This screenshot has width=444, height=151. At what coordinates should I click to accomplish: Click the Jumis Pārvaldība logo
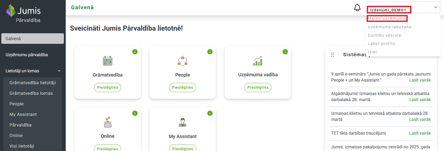click(x=24, y=13)
